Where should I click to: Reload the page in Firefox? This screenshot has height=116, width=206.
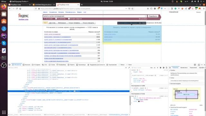pyautogui.click(x=17, y=9)
